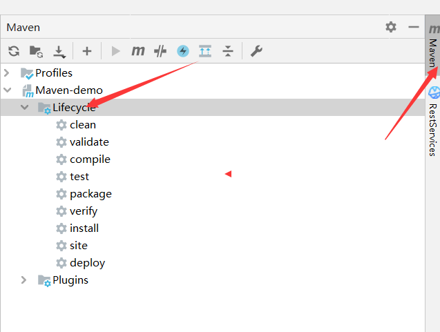Click Reload All Maven Projects icon
The height and width of the screenshot is (332, 440).
(x=14, y=51)
